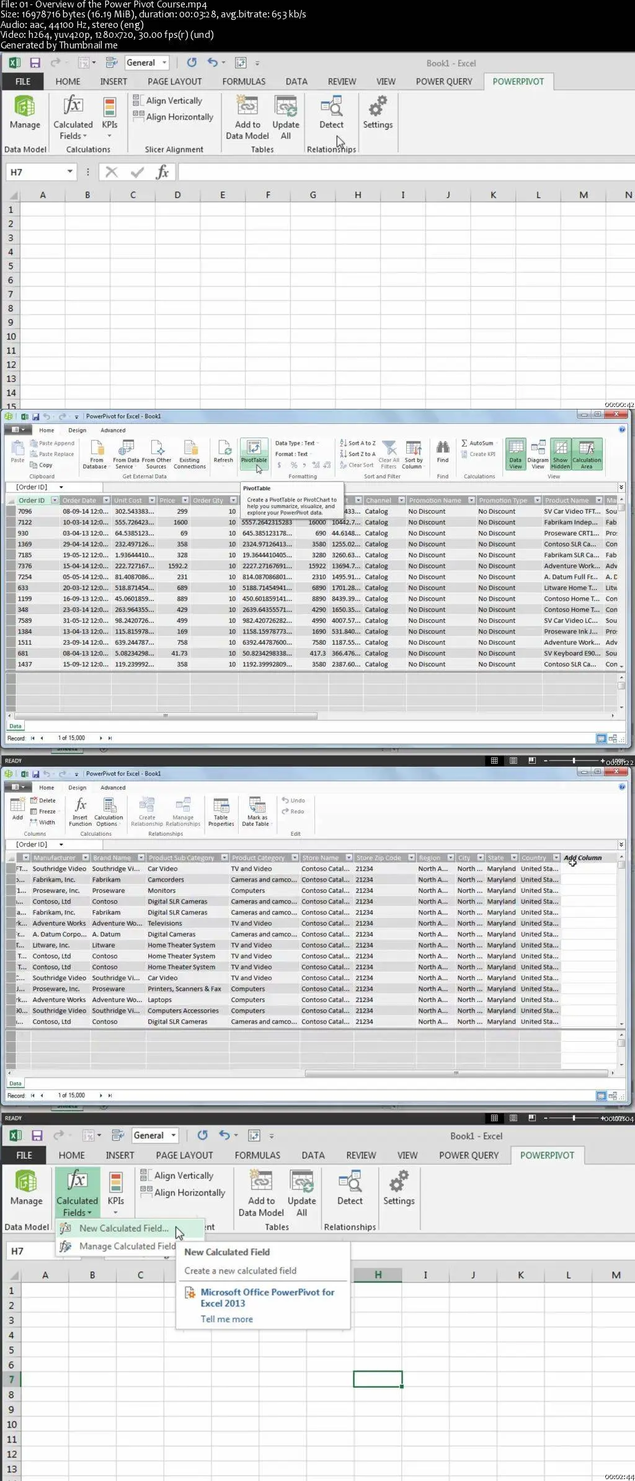Toggle the Calculation Area button
This screenshot has width=635, height=1481.
(587, 454)
